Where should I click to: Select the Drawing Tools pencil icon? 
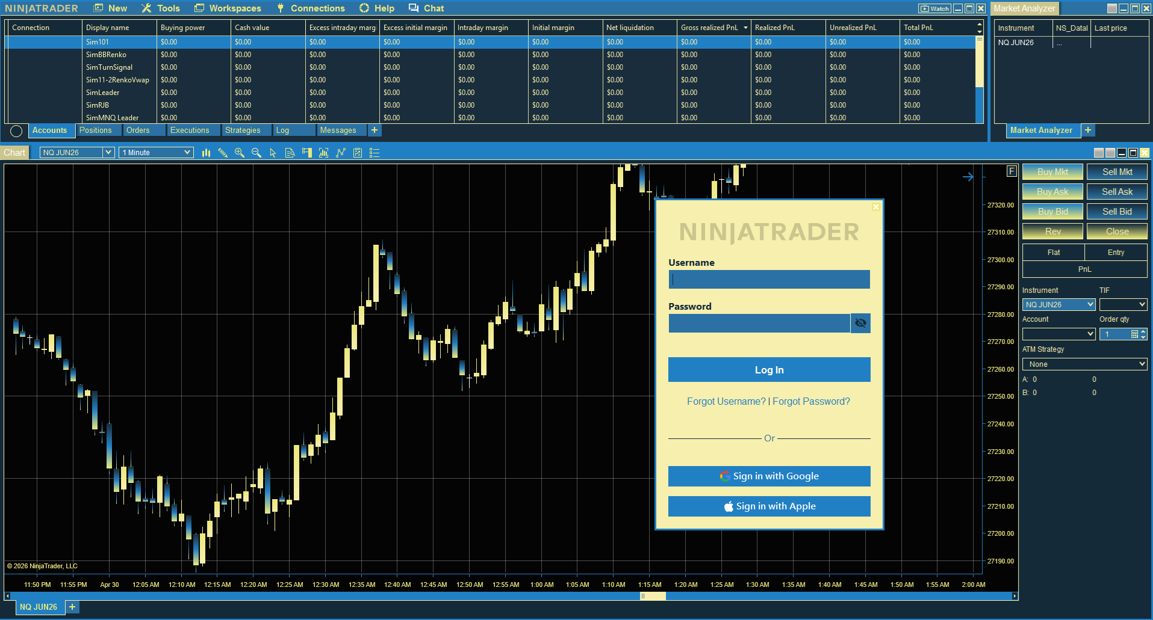[223, 153]
